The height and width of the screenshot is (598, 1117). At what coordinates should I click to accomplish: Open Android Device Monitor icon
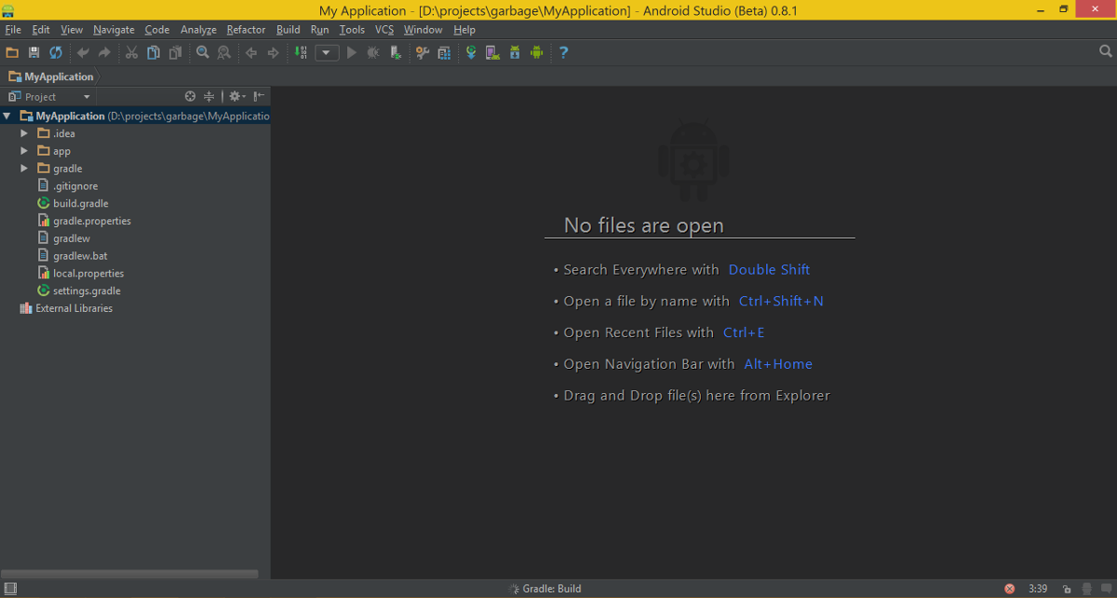(536, 53)
